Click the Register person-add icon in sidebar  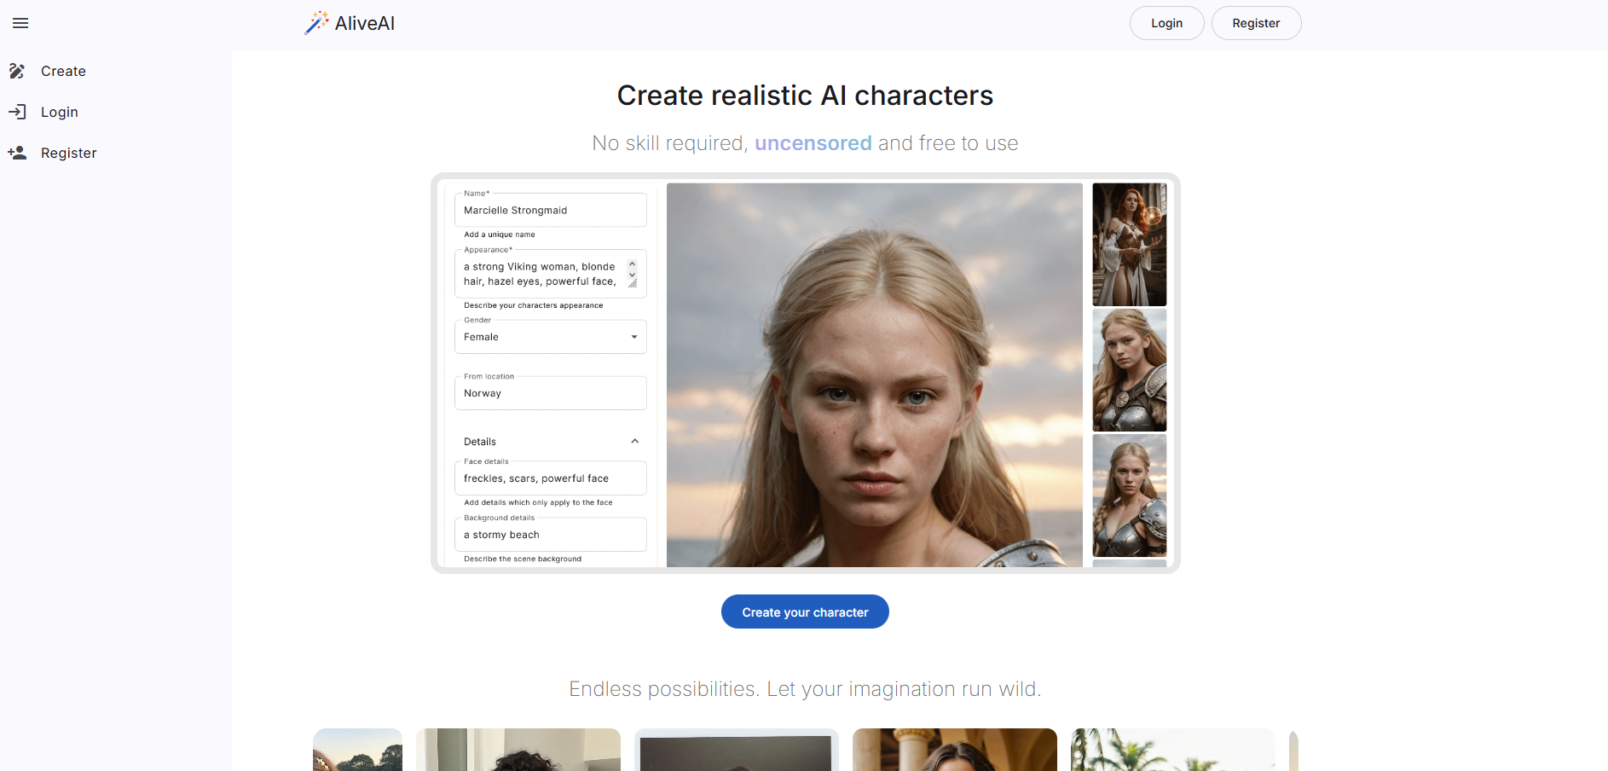pos(17,153)
